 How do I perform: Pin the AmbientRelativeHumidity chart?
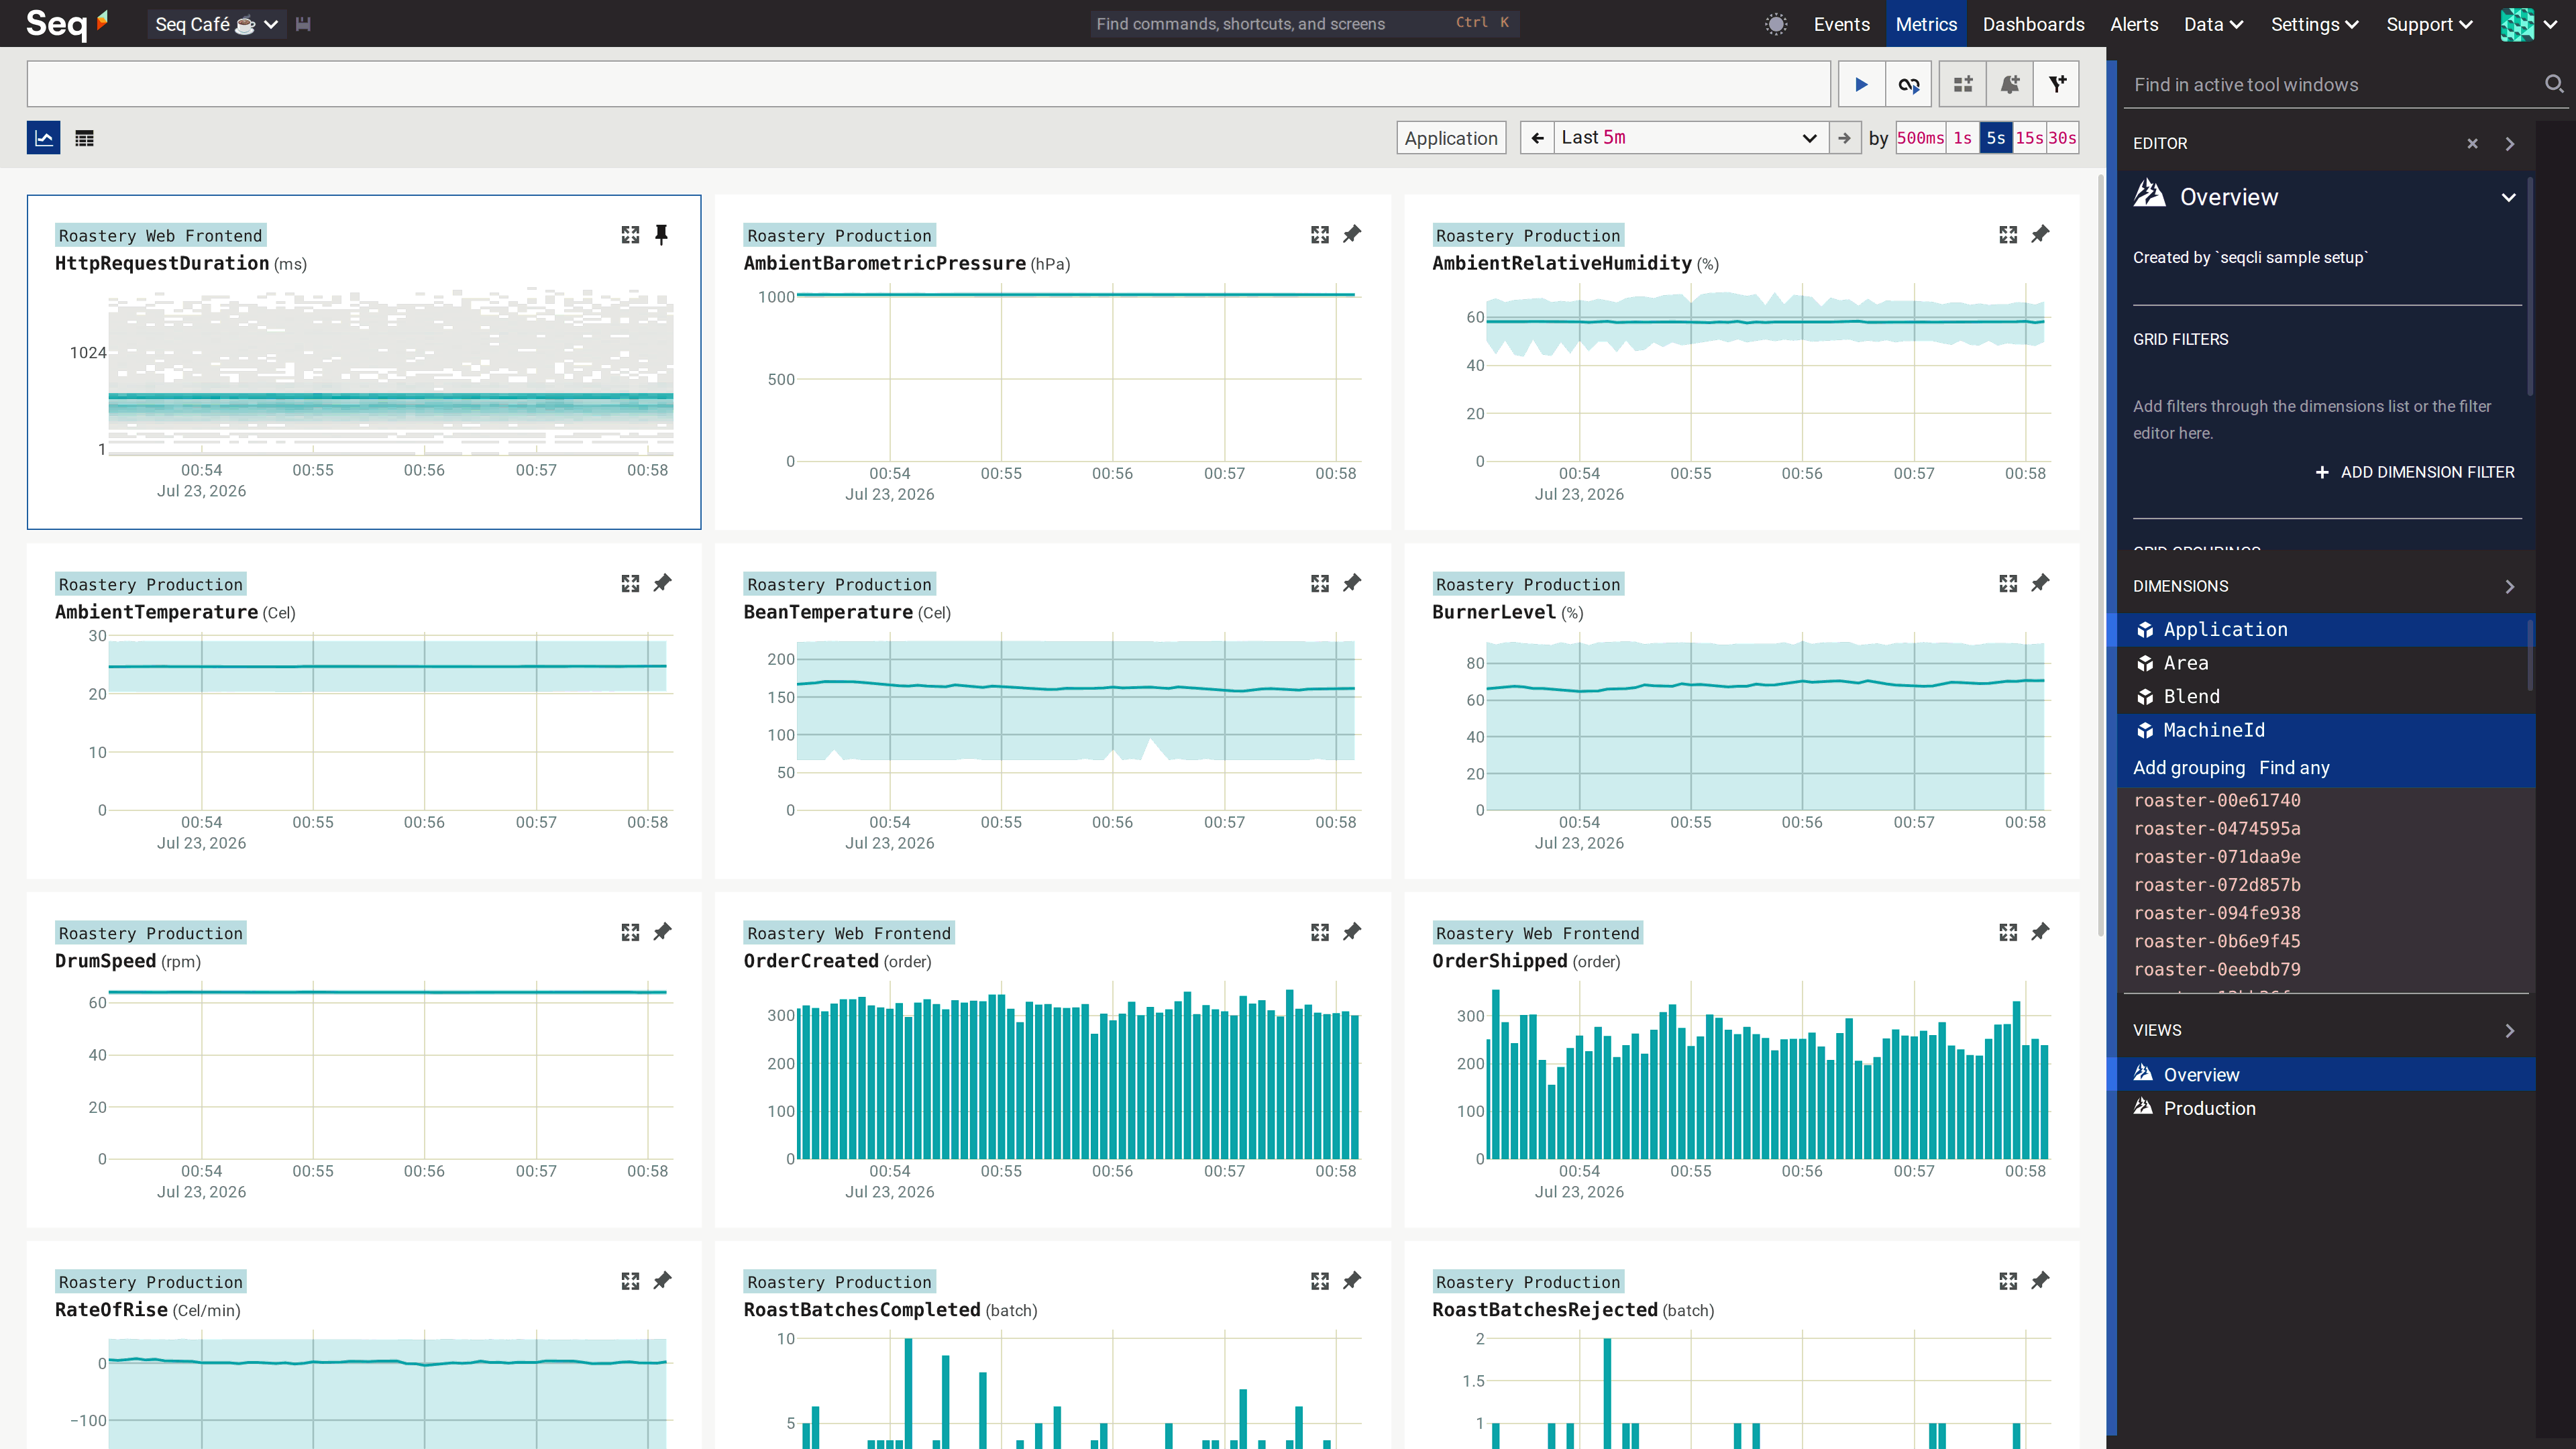(2040, 234)
